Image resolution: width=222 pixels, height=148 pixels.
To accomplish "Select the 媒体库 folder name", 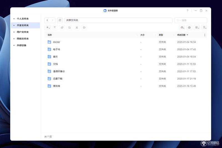I will tap(57, 86).
